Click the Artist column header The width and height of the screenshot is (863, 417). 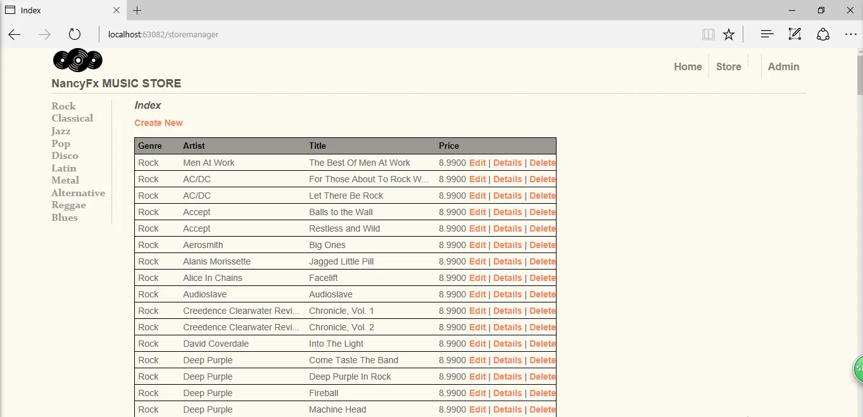tap(194, 146)
